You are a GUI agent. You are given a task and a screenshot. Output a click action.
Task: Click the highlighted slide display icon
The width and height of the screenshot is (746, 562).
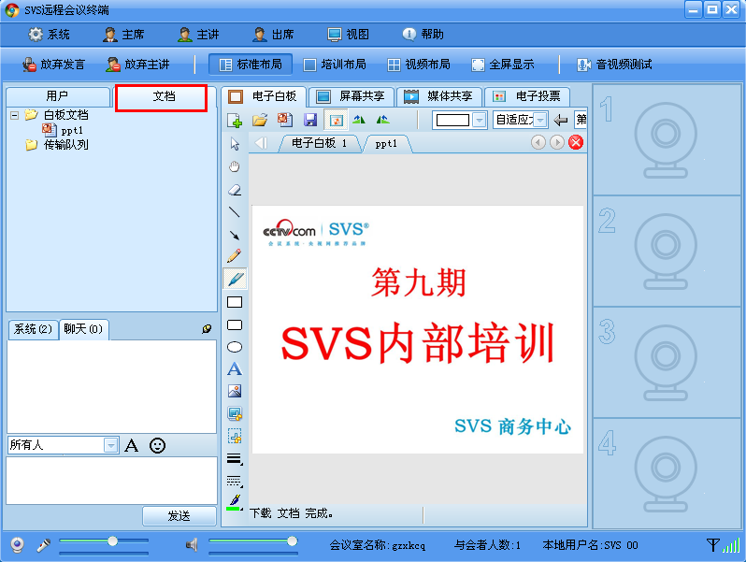tap(336, 120)
